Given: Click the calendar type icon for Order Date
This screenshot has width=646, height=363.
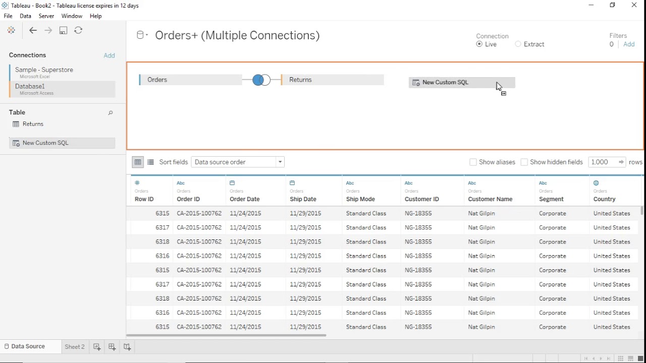Looking at the screenshot, I should [232, 183].
